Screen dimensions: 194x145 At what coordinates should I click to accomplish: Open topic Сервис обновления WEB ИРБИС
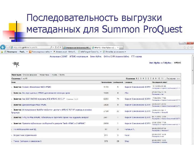(x=37, y=87)
